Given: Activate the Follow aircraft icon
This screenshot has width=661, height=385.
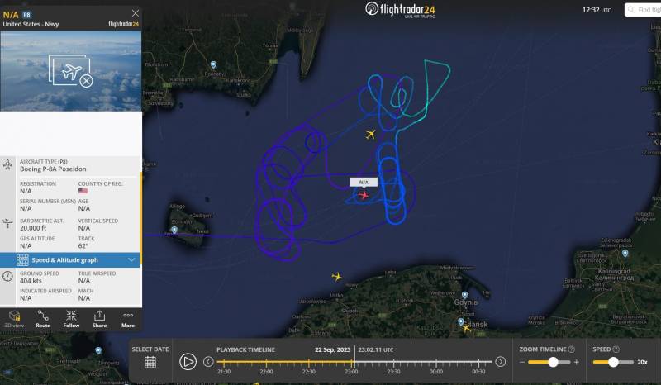Looking at the screenshot, I should (71, 319).
